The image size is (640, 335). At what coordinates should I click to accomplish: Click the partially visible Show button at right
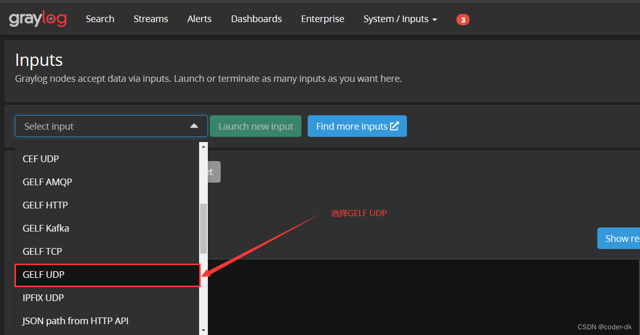618,238
